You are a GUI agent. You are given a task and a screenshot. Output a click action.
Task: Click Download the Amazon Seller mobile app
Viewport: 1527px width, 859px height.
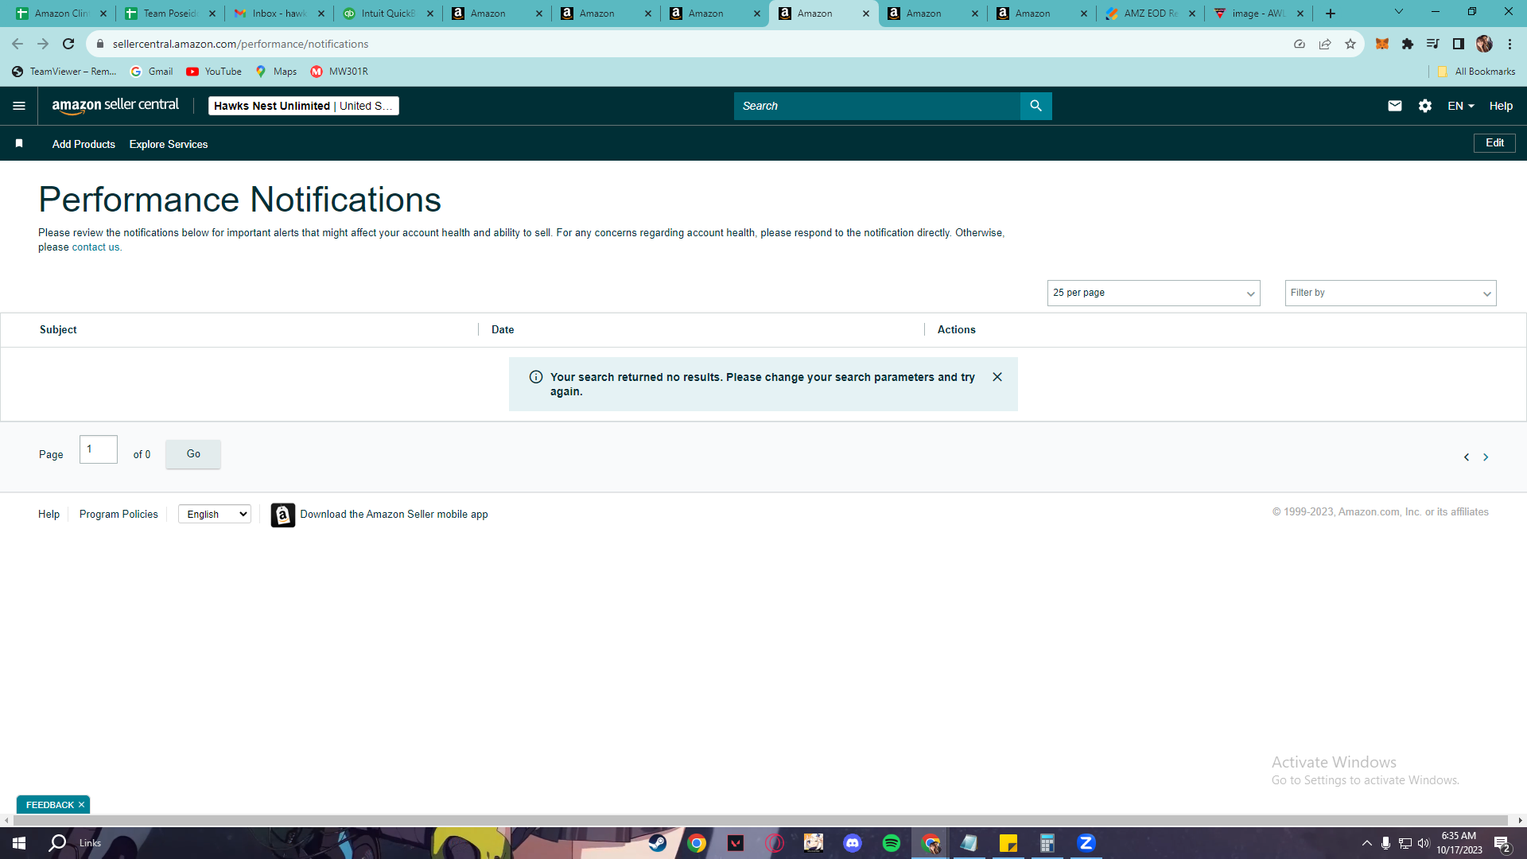coord(394,515)
